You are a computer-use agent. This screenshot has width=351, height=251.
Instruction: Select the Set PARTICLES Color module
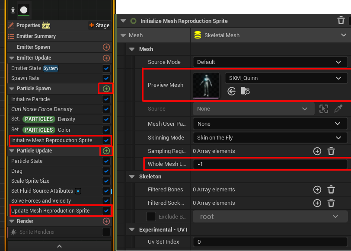pyautogui.click(x=60, y=130)
